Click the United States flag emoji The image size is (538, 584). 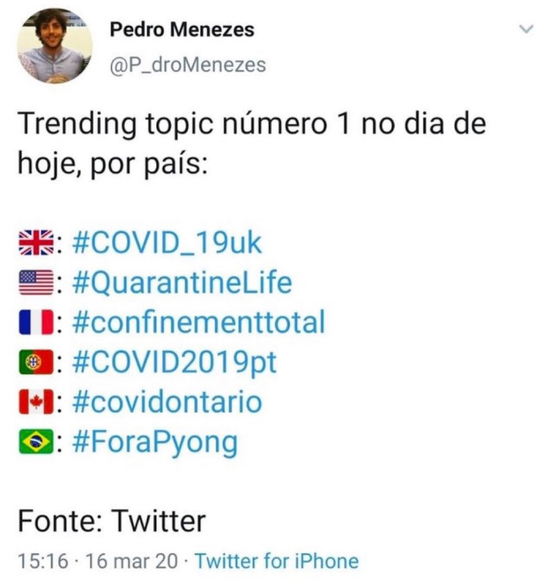36,282
